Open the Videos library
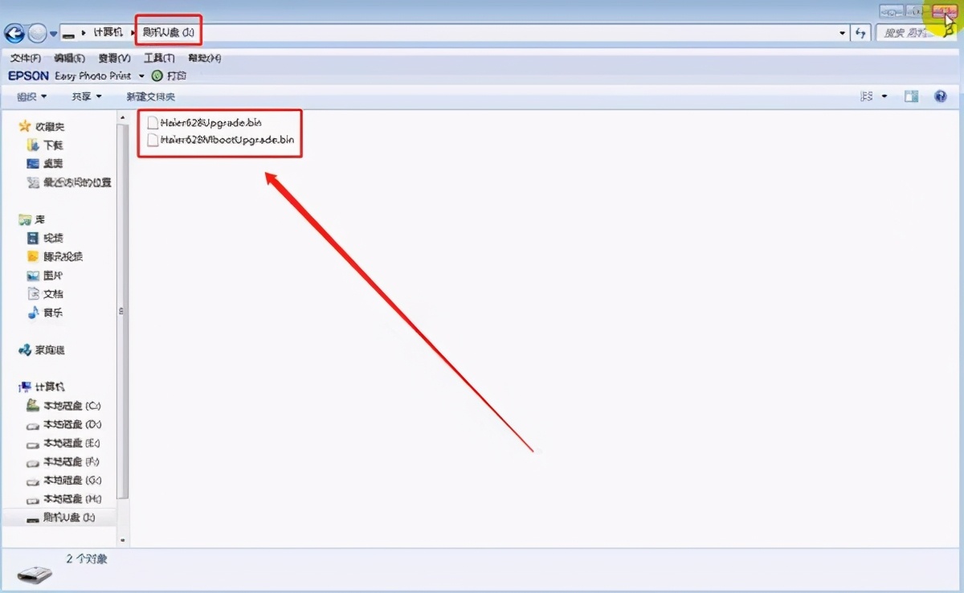This screenshot has height=593, width=964. [45, 238]
